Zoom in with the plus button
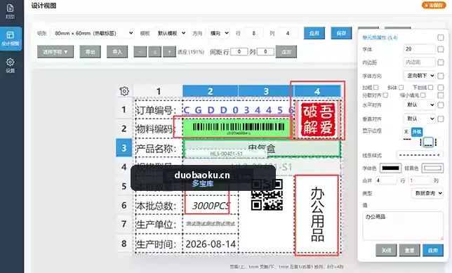452x273 pixels. click(x=170, y=52)
